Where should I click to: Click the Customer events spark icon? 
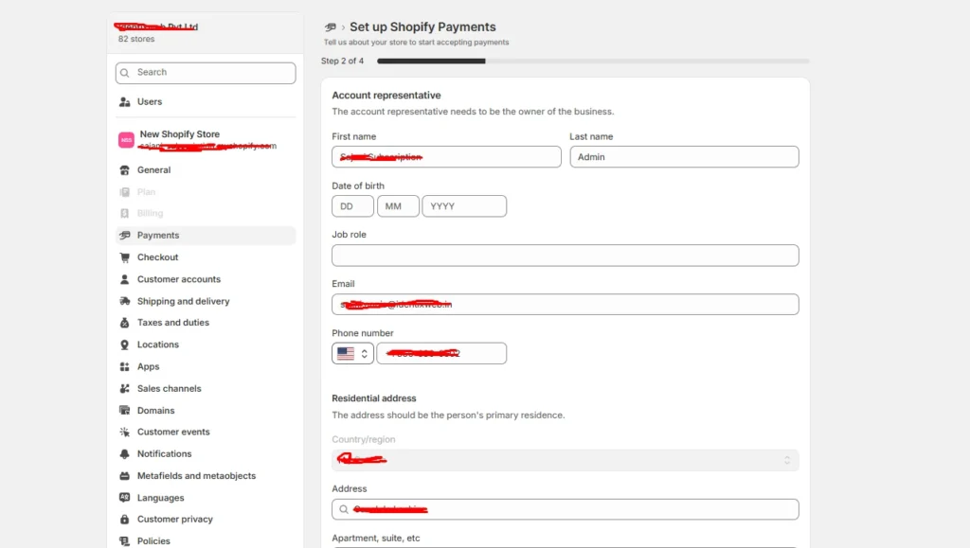[124, 432]
